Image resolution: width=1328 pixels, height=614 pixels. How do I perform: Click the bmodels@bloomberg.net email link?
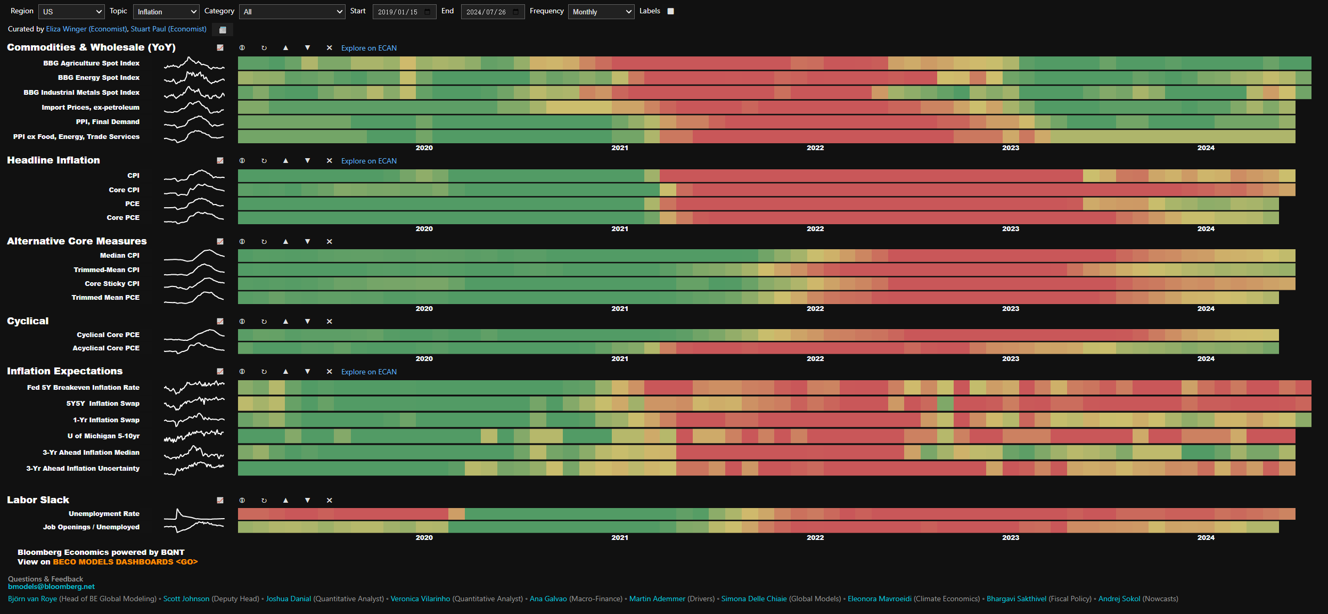(51, 587)
